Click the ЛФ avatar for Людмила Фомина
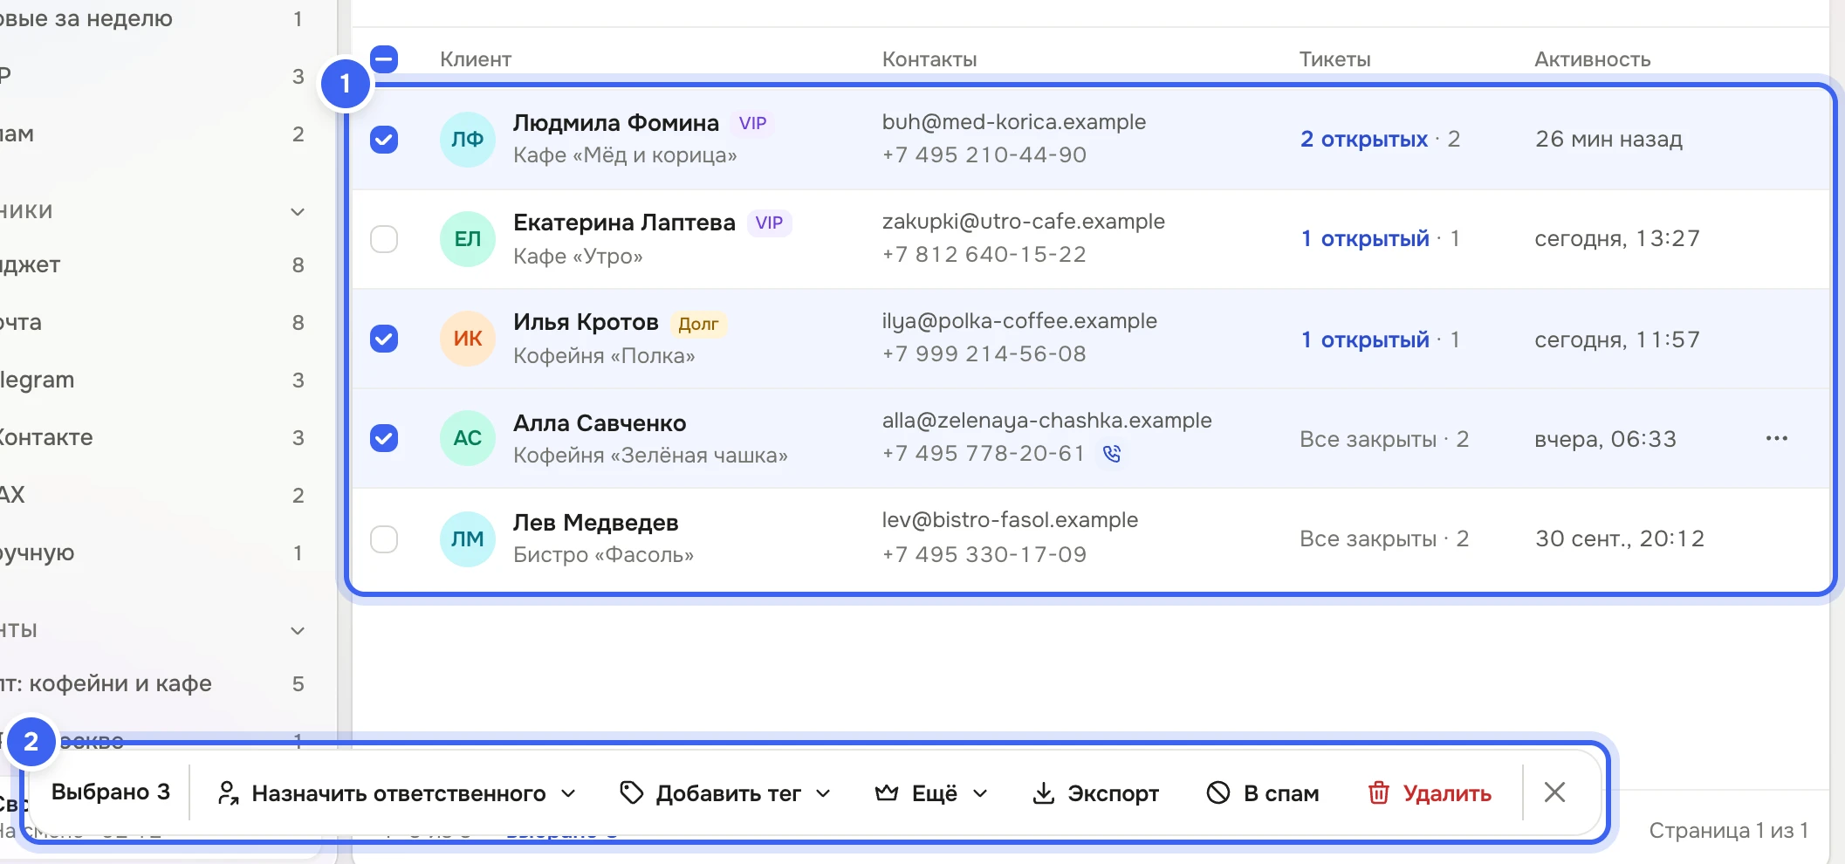Screen dimensions: 1845x864 click(x=468, y=139)
